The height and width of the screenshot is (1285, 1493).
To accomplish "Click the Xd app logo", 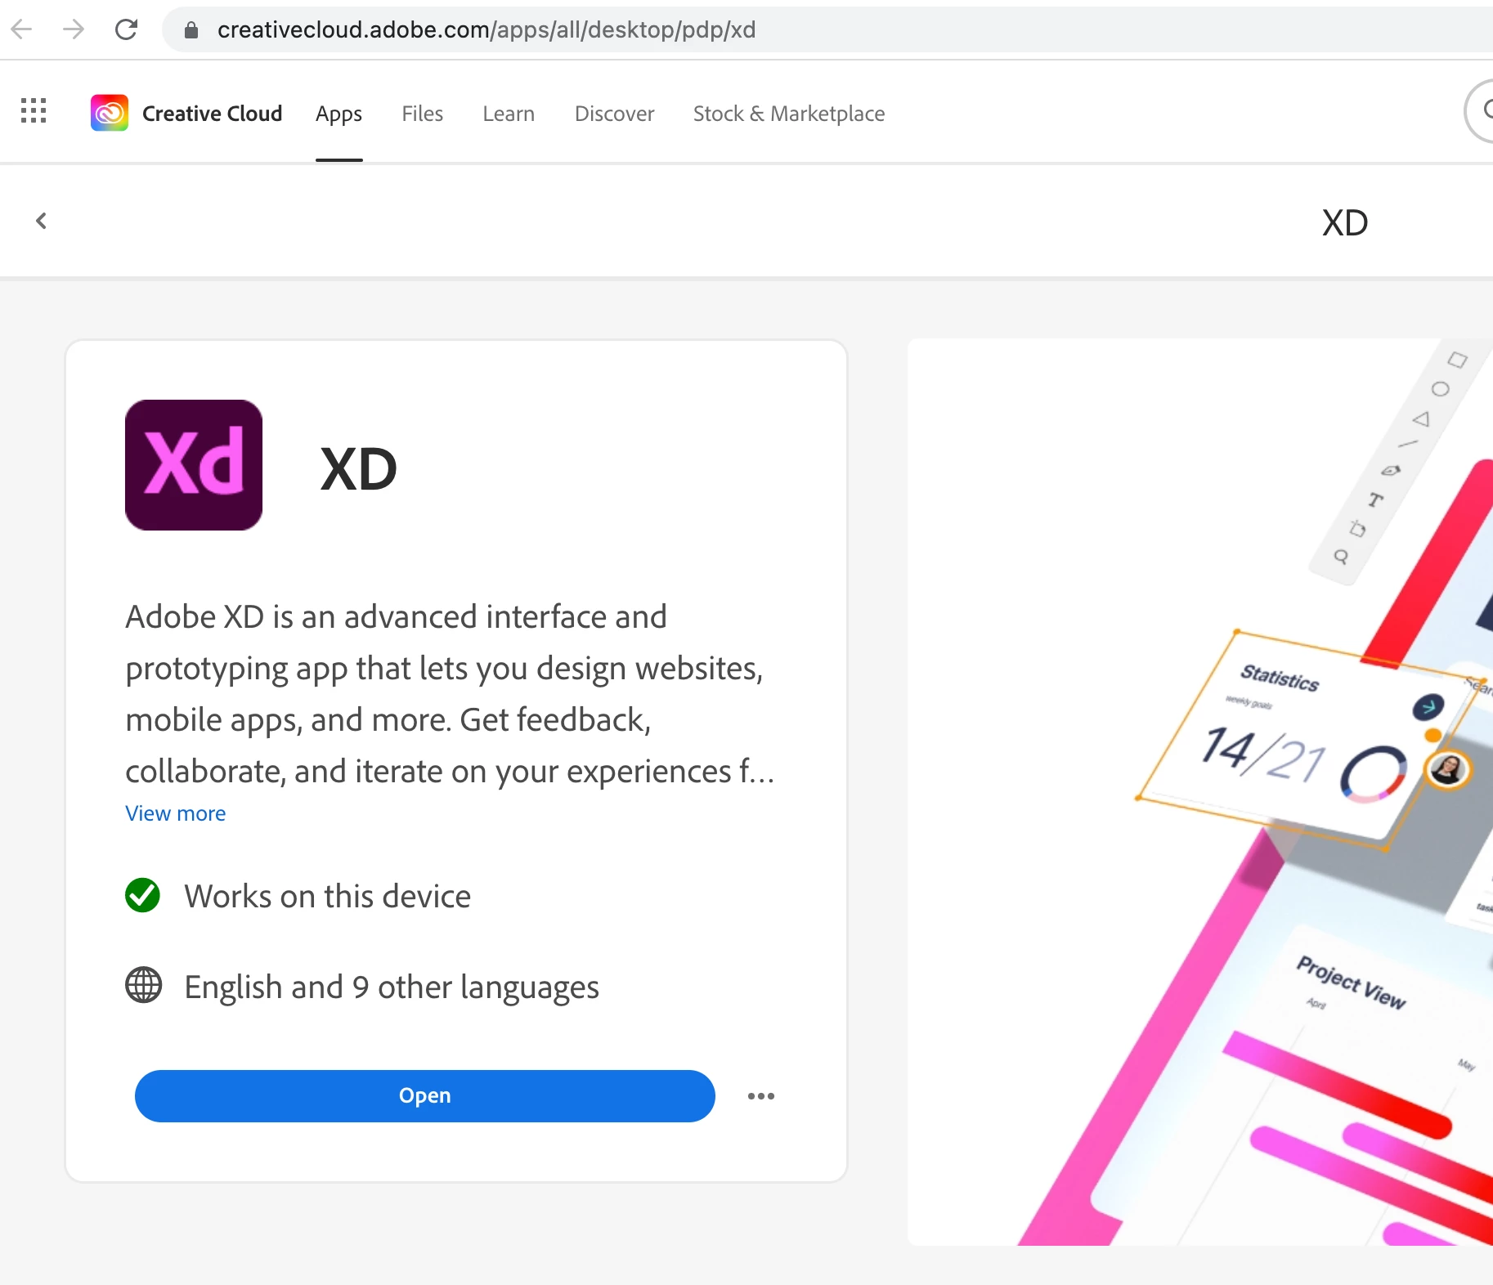I will tap(194, 465).
